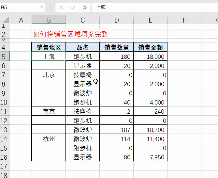218x178 pixels.
Task: Select column D header
Action: [x=117, y=20]
